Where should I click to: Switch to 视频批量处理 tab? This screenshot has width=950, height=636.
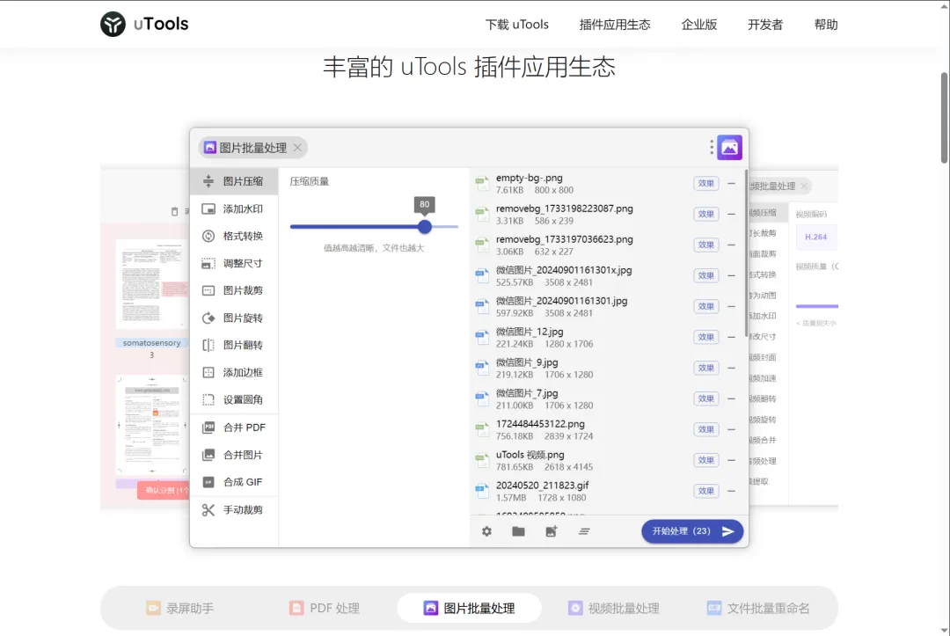614,608
